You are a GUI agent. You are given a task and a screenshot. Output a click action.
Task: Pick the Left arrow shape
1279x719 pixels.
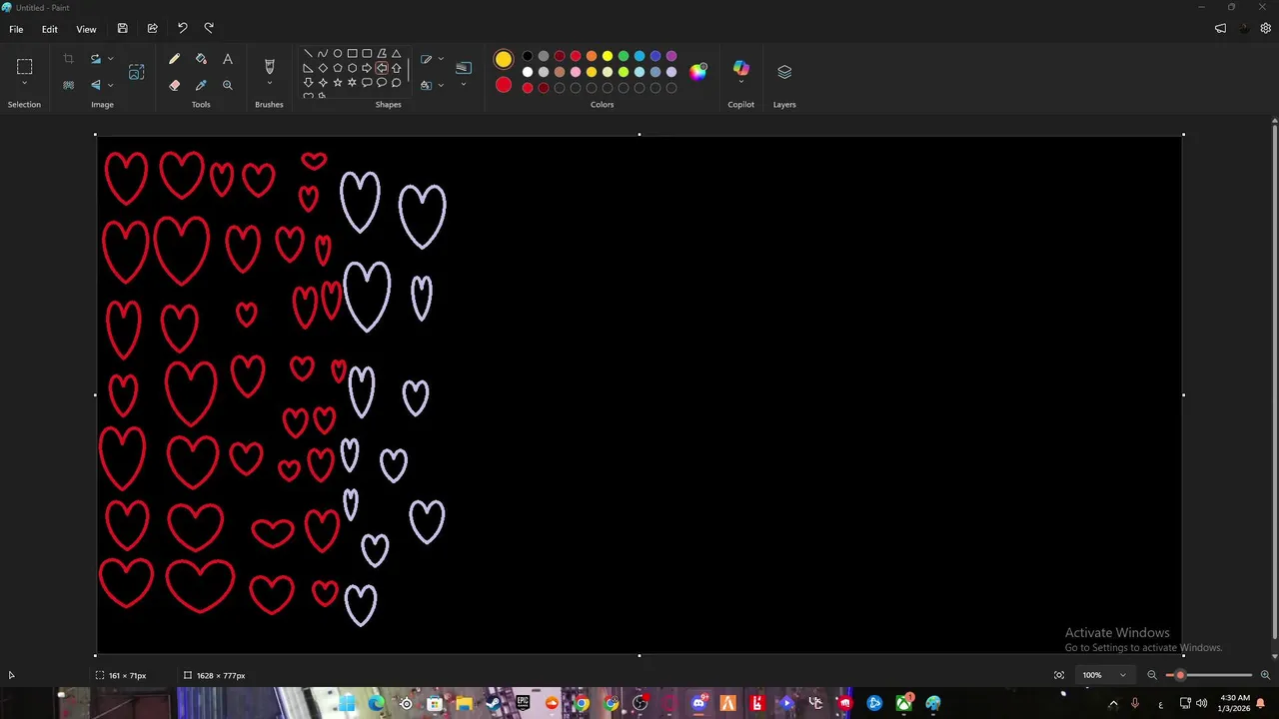pyautogui.click(x=382, y=68)
